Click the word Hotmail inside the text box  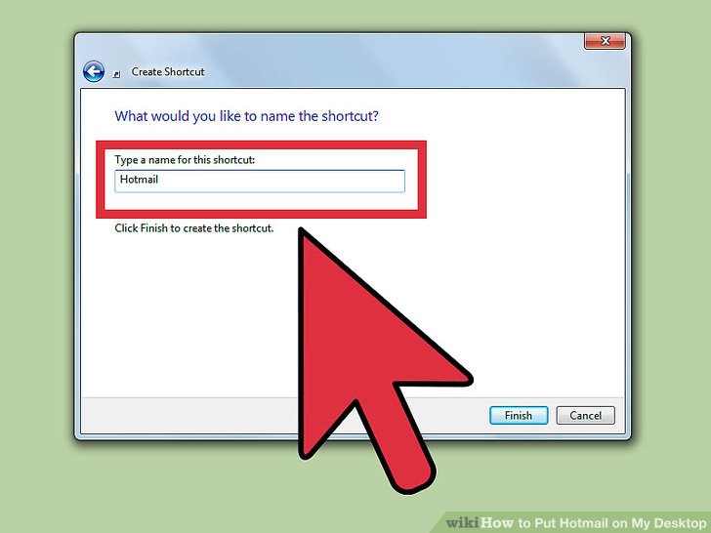point(139,180)
